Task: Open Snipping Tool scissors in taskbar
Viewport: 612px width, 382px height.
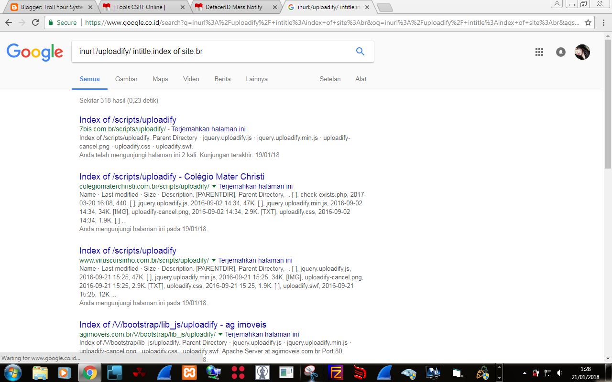Action: pyautogui.click(x=311, y=372)
